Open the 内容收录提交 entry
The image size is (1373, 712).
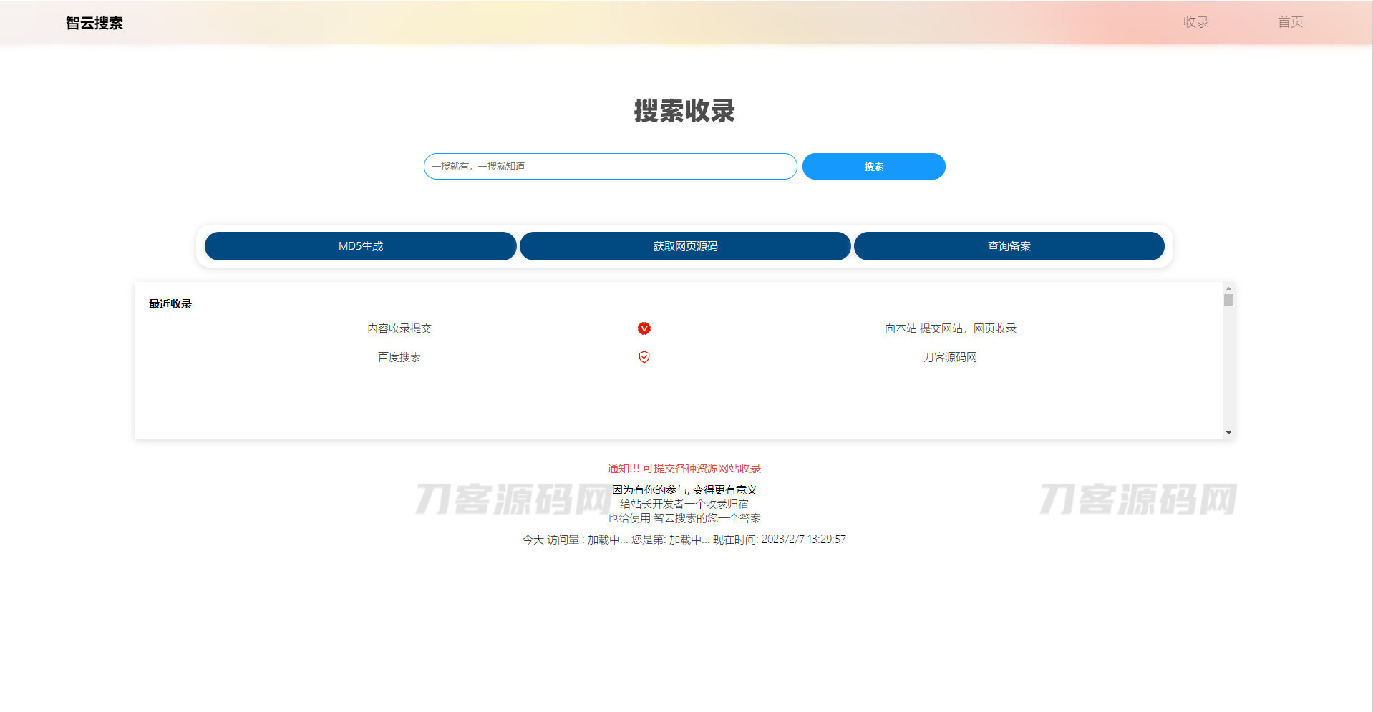[x=399, y=328]
